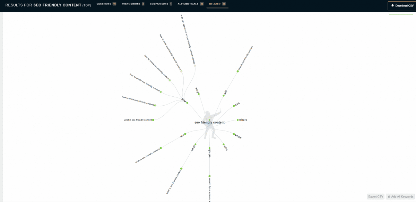
Task: Click the Download CSV button
Action: tap(401, 6)
